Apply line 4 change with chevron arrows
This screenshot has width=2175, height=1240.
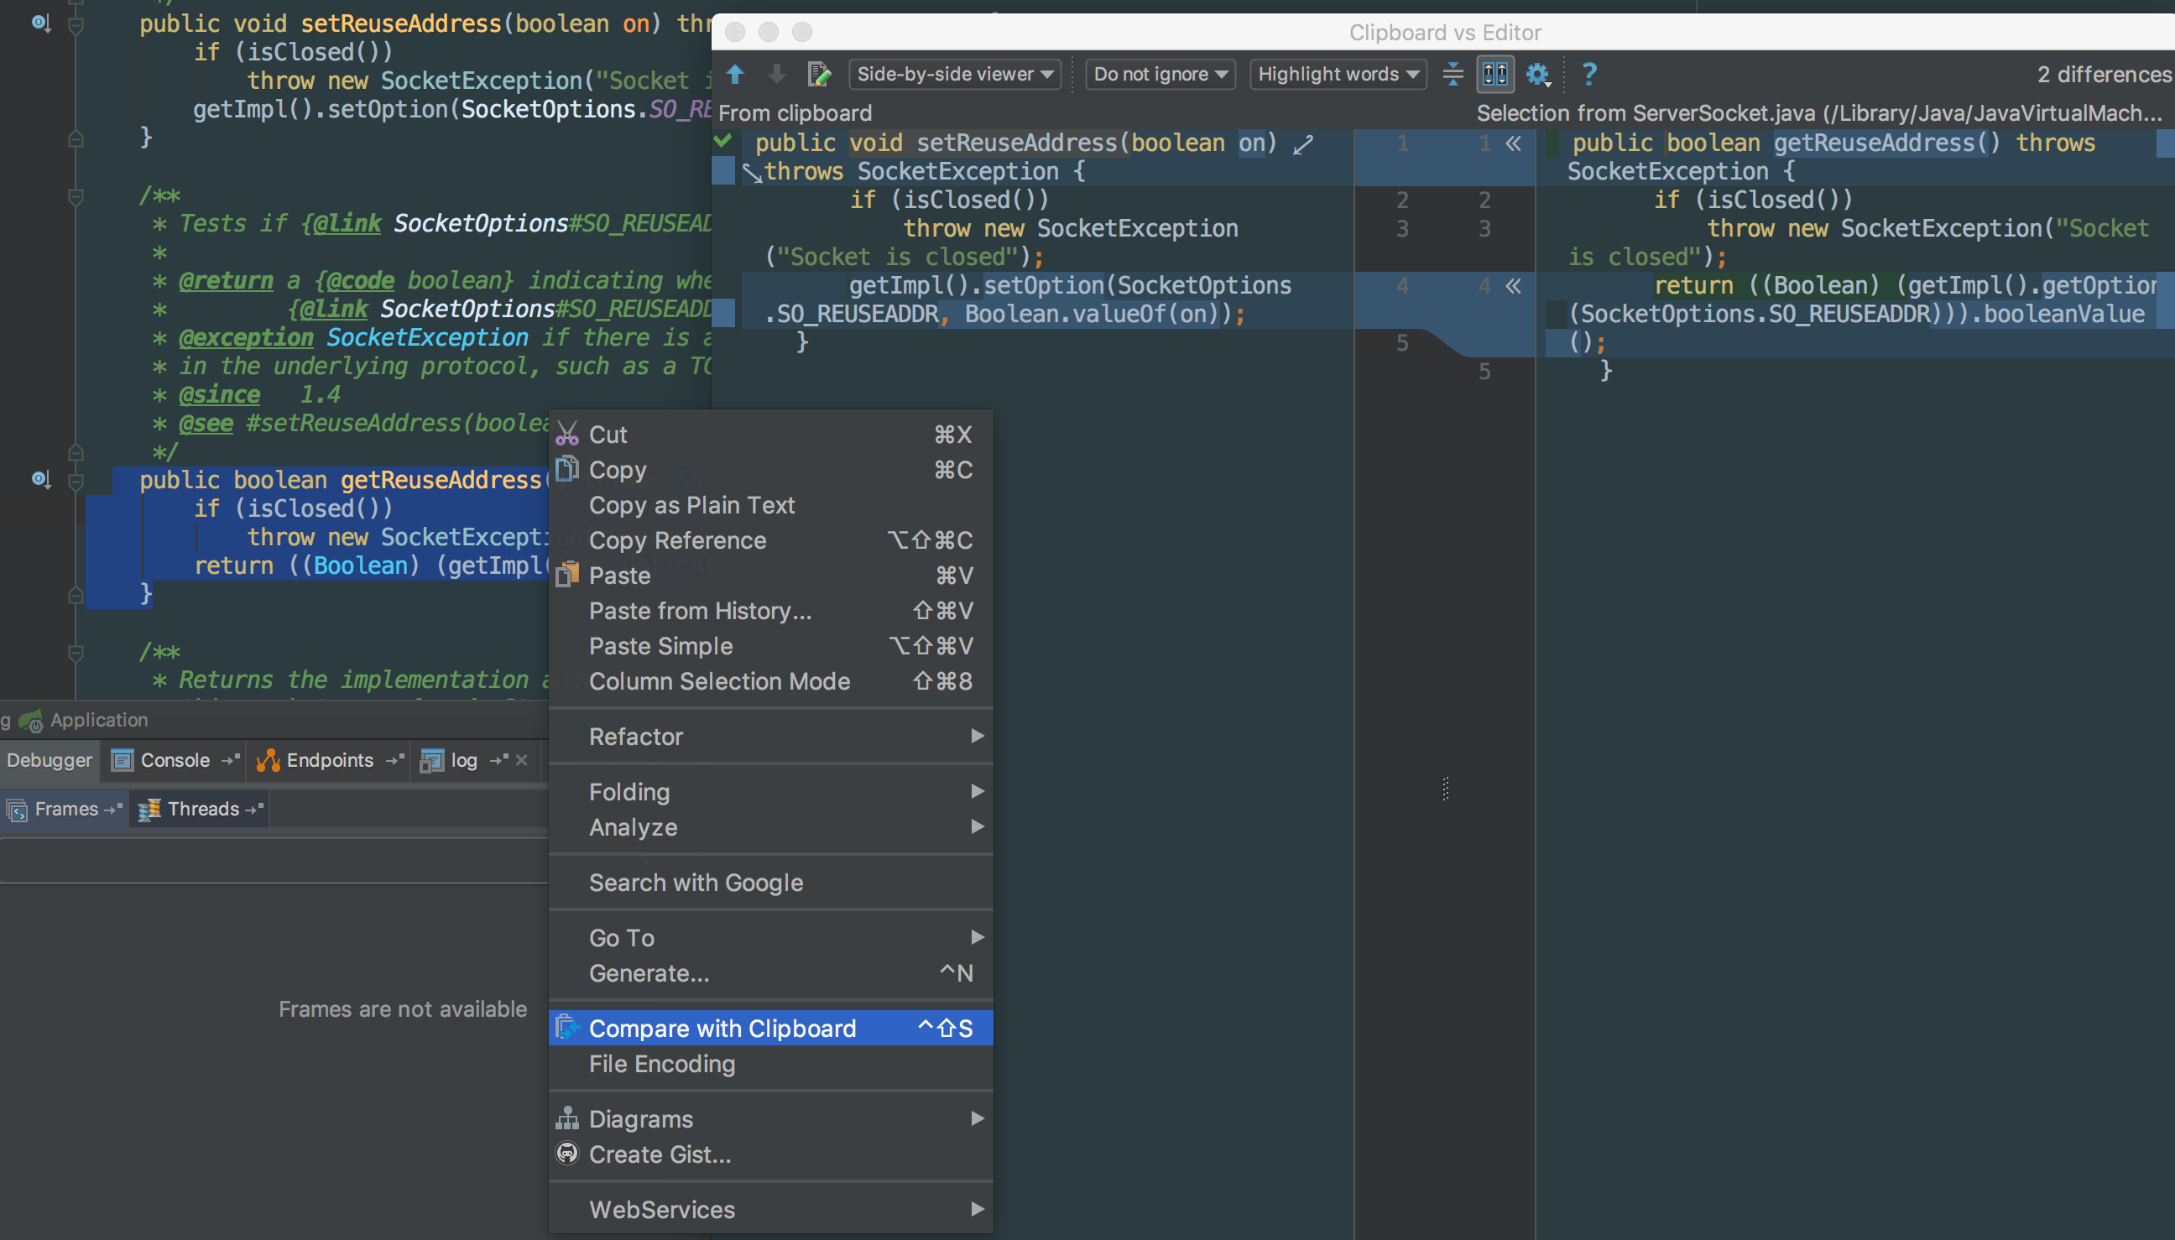point(1513,285)
